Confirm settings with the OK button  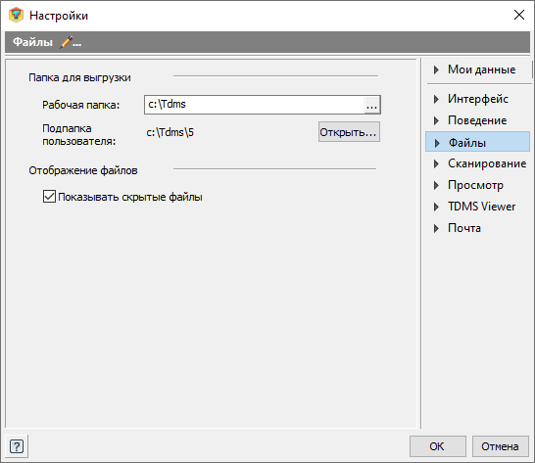click(438, 446)
